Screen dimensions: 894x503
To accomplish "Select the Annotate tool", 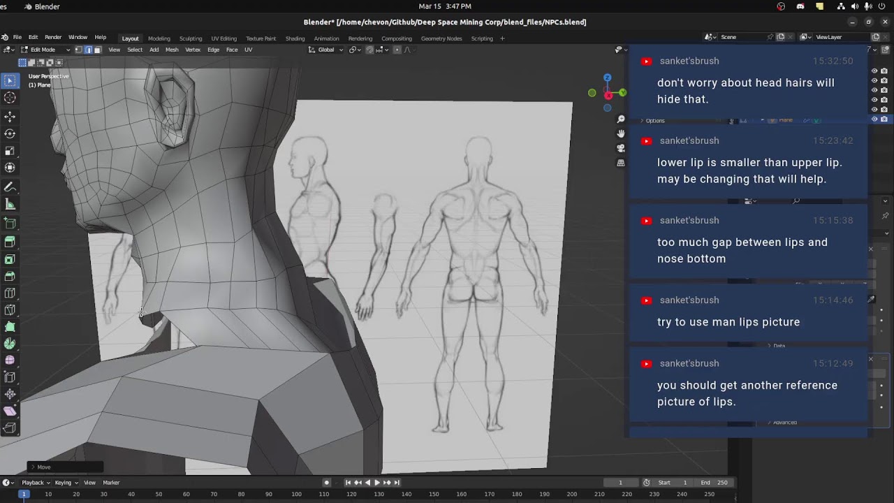I will tap(10, 187).
